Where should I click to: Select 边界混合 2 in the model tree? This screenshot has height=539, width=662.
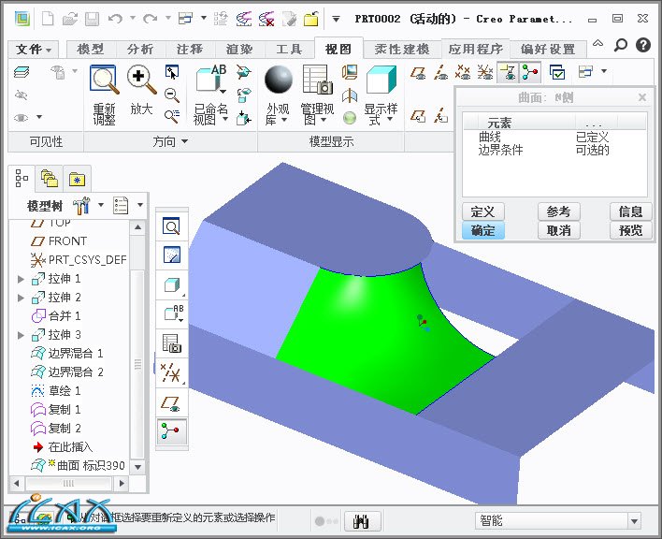[x=75, y=372]
